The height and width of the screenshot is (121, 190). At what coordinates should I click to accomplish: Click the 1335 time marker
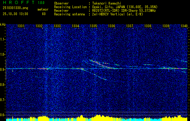(93, 26)
